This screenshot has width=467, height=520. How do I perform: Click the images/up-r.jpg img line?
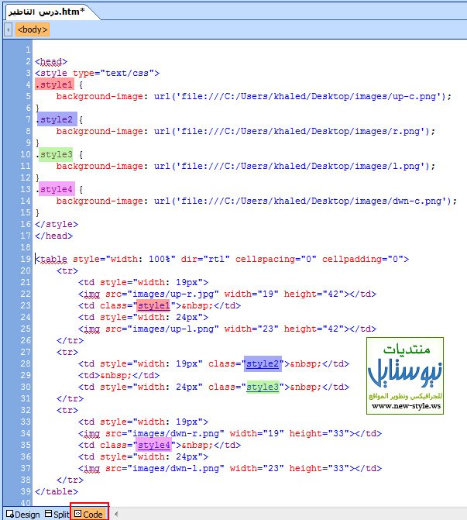click(x=228, y=294)
